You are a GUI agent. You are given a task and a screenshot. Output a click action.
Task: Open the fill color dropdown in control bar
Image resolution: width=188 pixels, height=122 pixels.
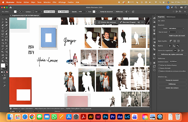coord(18,12)
